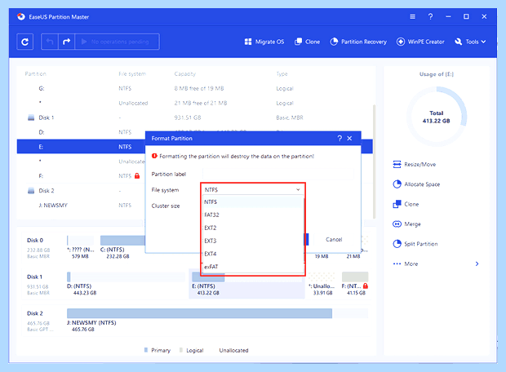Open Migrate OS tool
Screen dimensions: 506x372
pos(264,42)
